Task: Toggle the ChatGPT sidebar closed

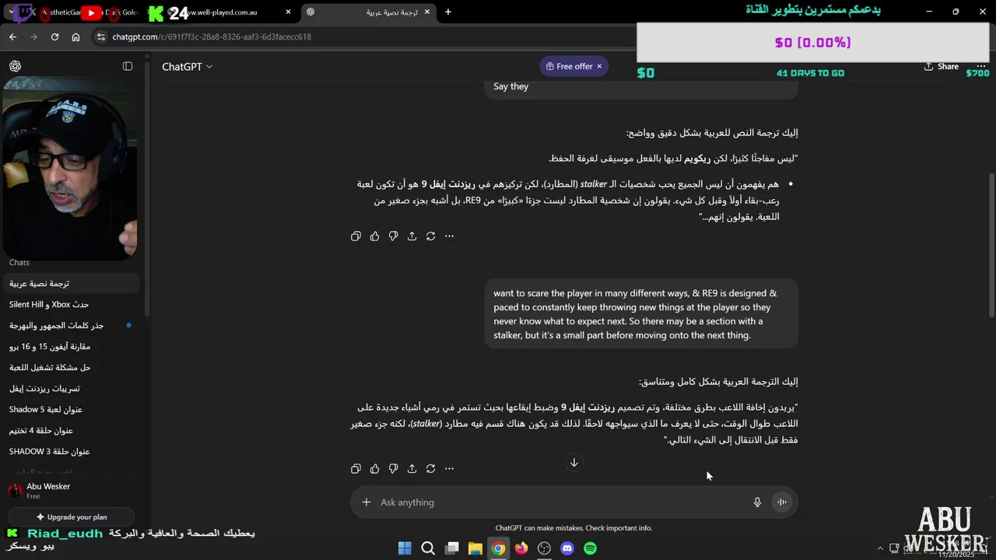Action: (x=128, y=66)
